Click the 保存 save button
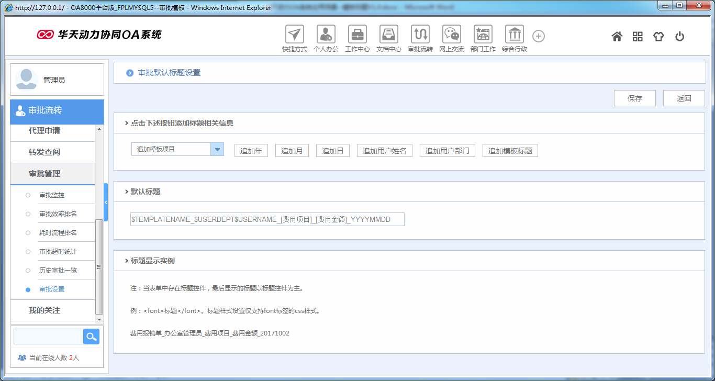This screenshot has height=381, width=715. [x=634, y=98]
